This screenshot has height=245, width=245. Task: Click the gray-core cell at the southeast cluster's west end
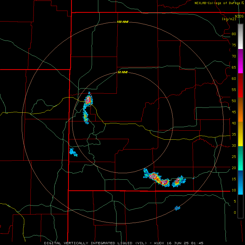152,176
